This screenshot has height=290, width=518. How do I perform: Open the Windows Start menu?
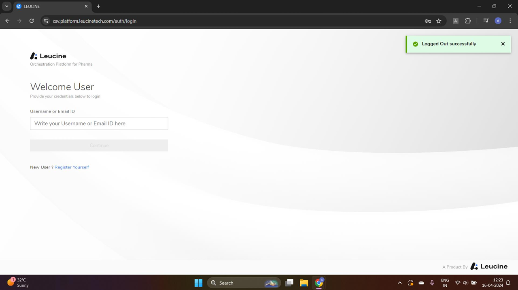pyautogui.click(x=198, y=283)
